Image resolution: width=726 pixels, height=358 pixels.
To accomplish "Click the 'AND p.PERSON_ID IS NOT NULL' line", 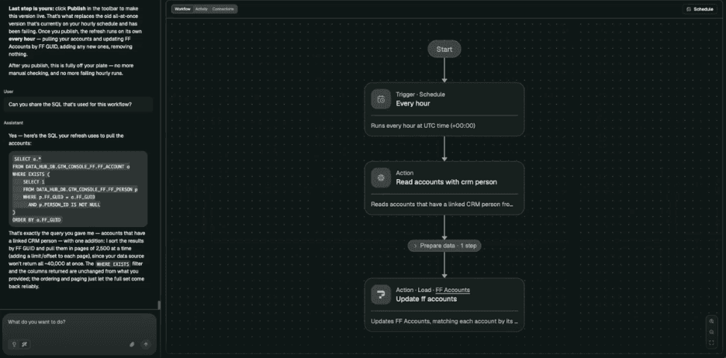I will pos(64,205).
